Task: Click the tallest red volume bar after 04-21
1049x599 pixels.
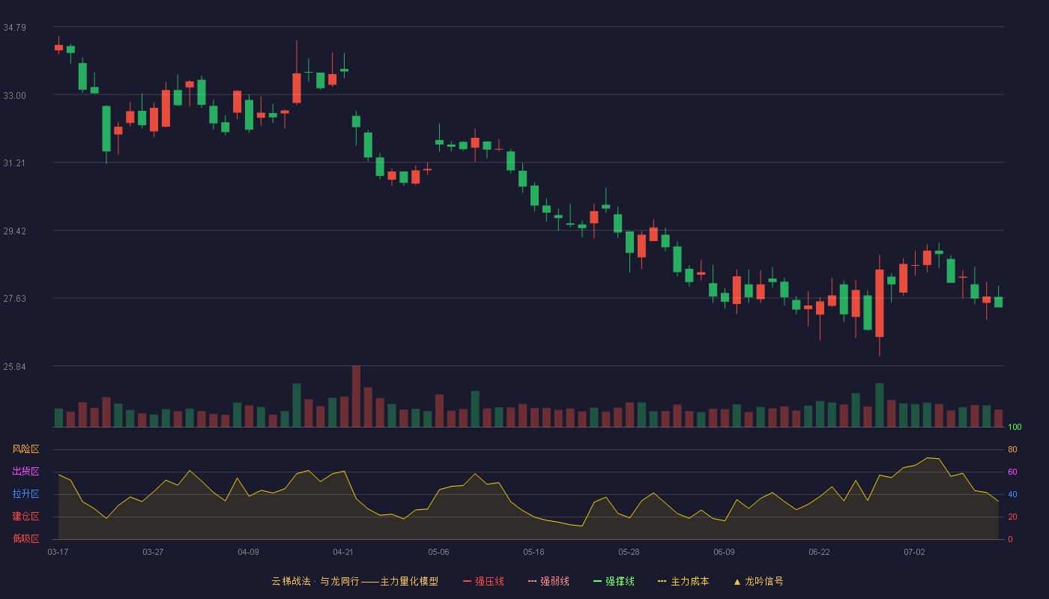Action: pos(356,397)
